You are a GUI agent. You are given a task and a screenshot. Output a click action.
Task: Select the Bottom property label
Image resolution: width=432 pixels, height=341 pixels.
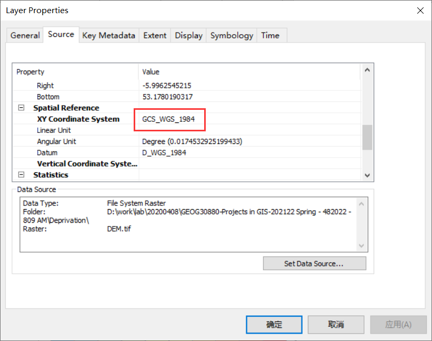point(48,97)
